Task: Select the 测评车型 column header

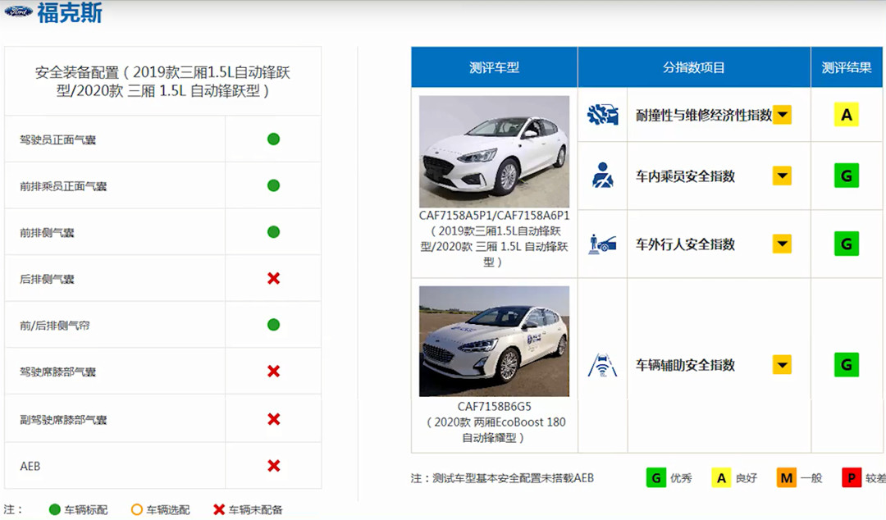Action: click(494, 67)
